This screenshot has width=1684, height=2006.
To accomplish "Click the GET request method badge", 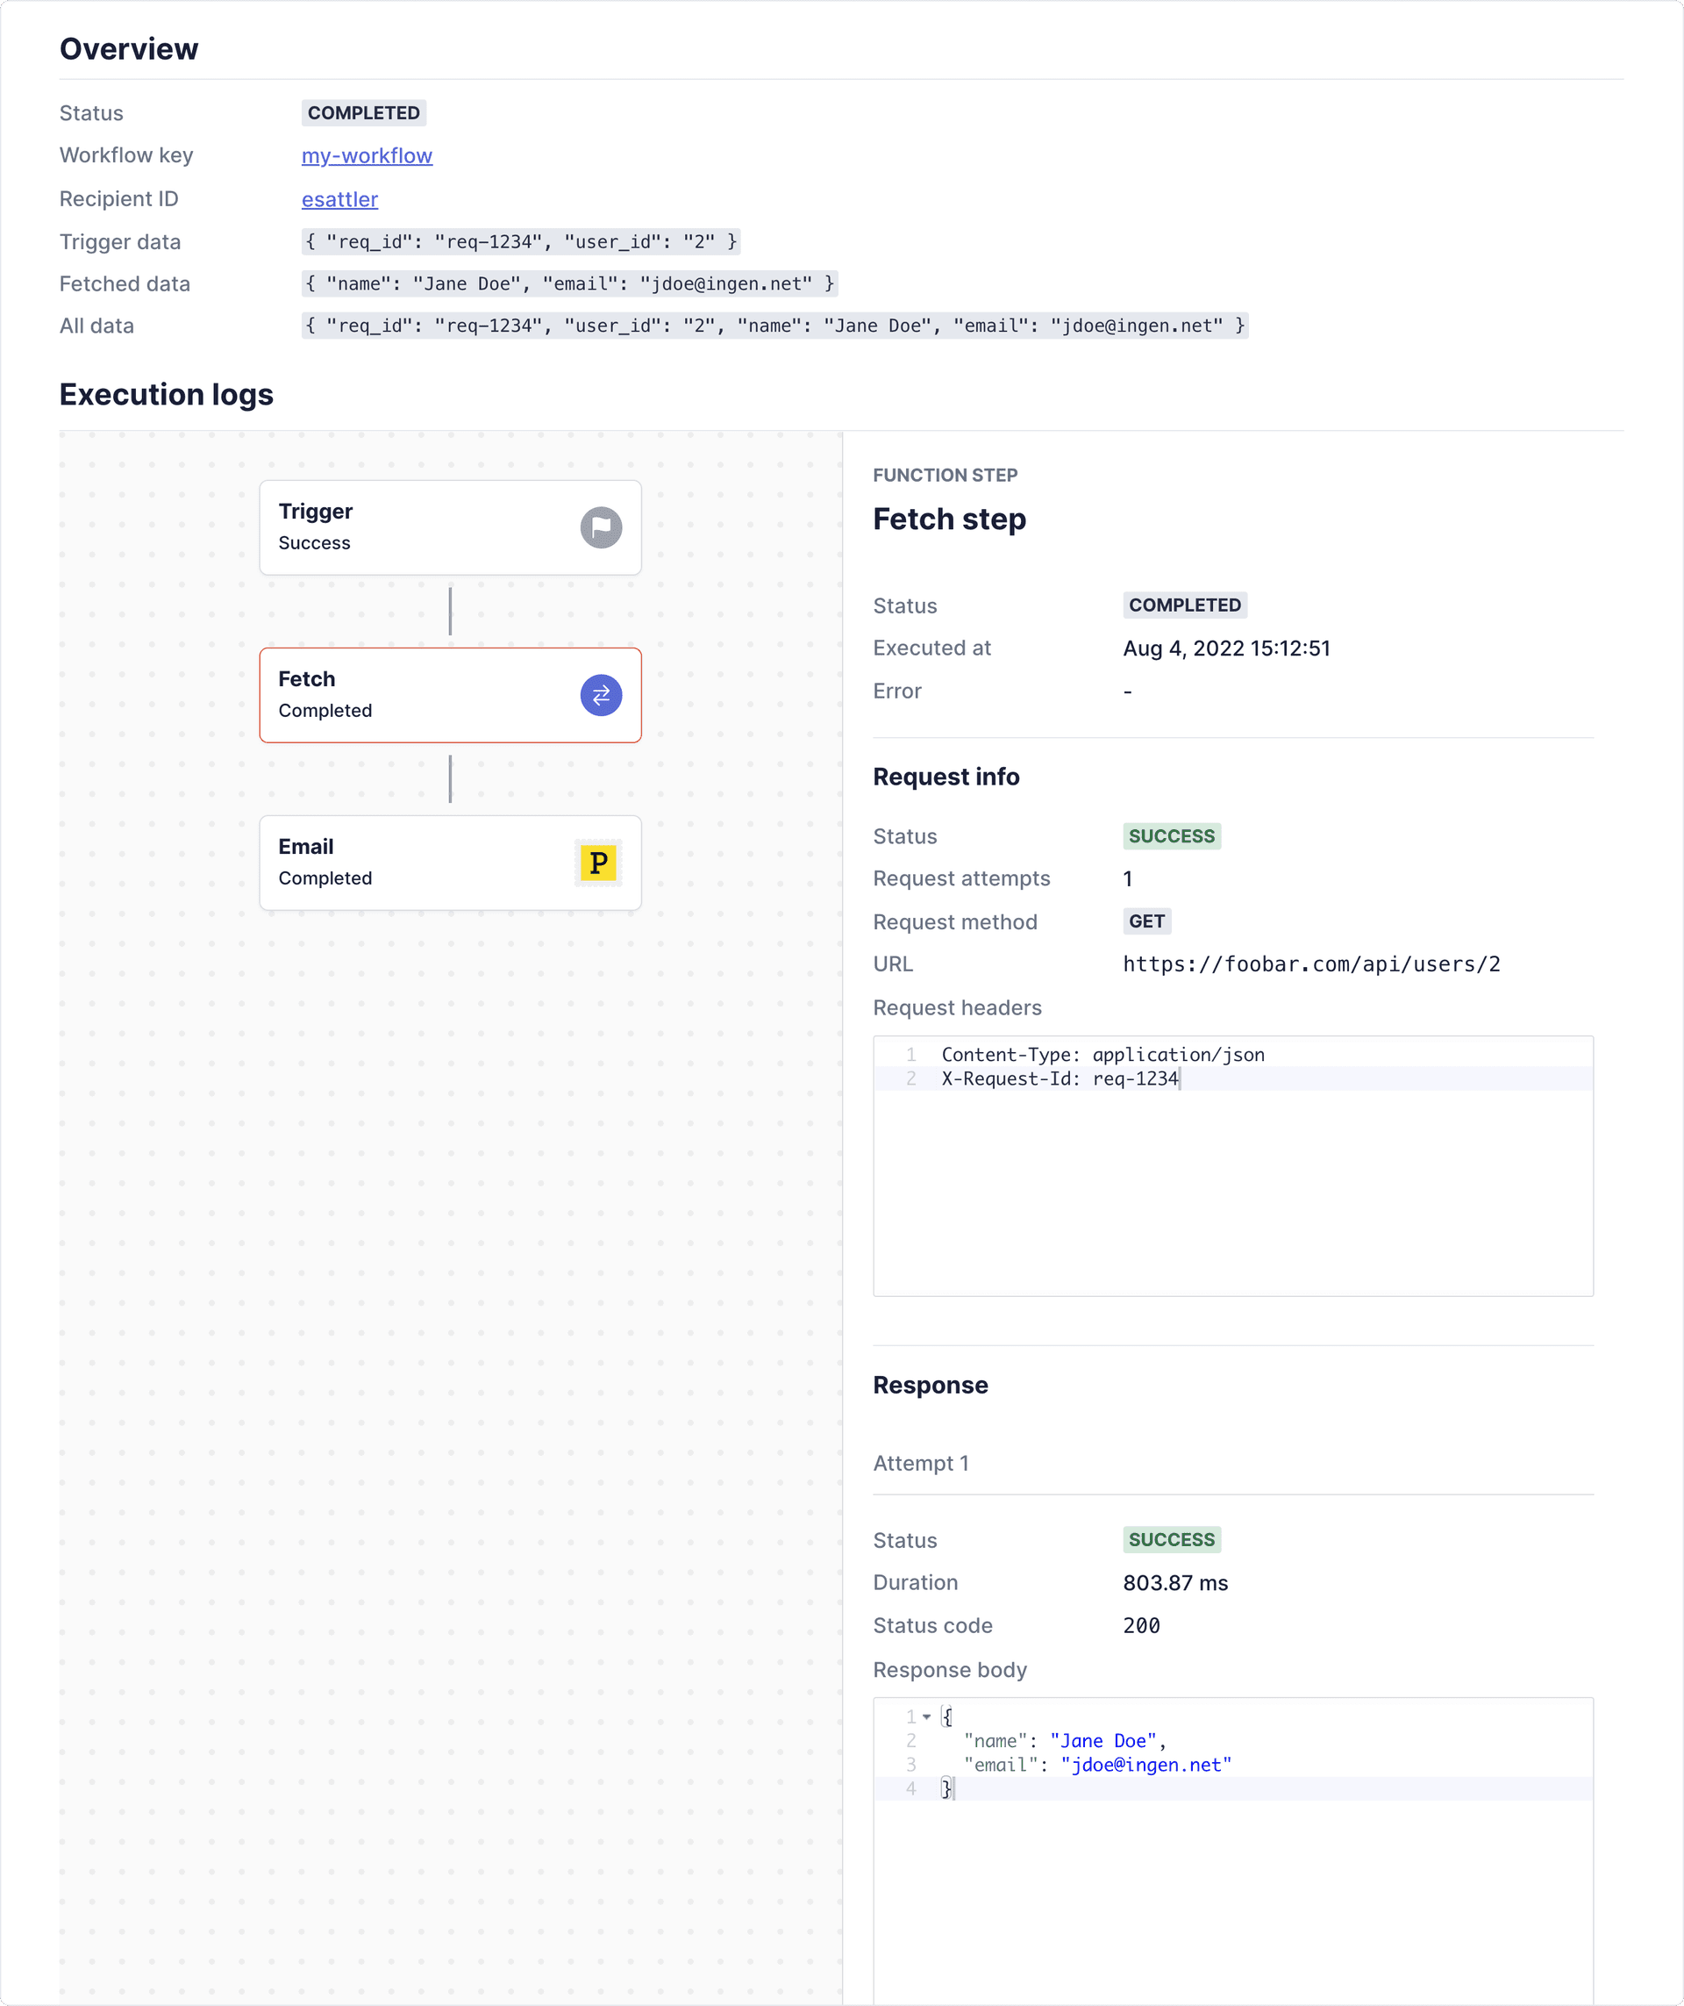I will 1146,921.
